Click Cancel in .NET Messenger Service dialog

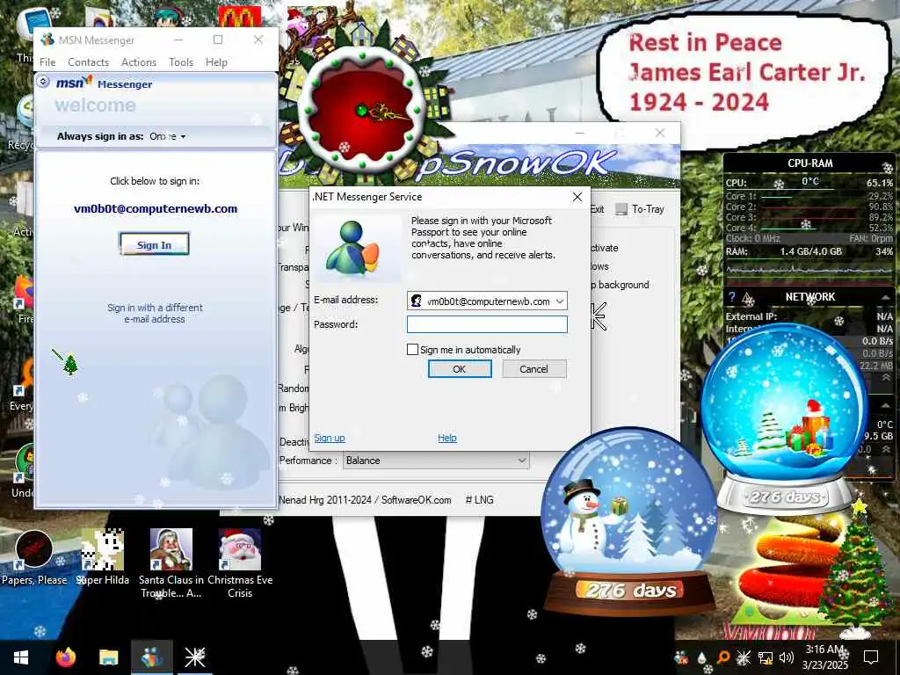pos(534,369)
